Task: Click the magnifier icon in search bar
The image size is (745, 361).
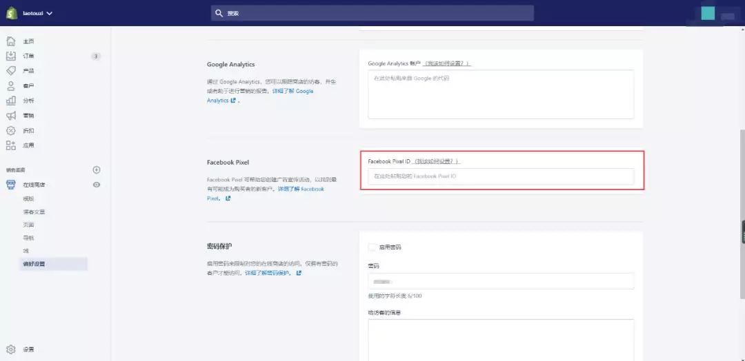Action: [219, 13]
